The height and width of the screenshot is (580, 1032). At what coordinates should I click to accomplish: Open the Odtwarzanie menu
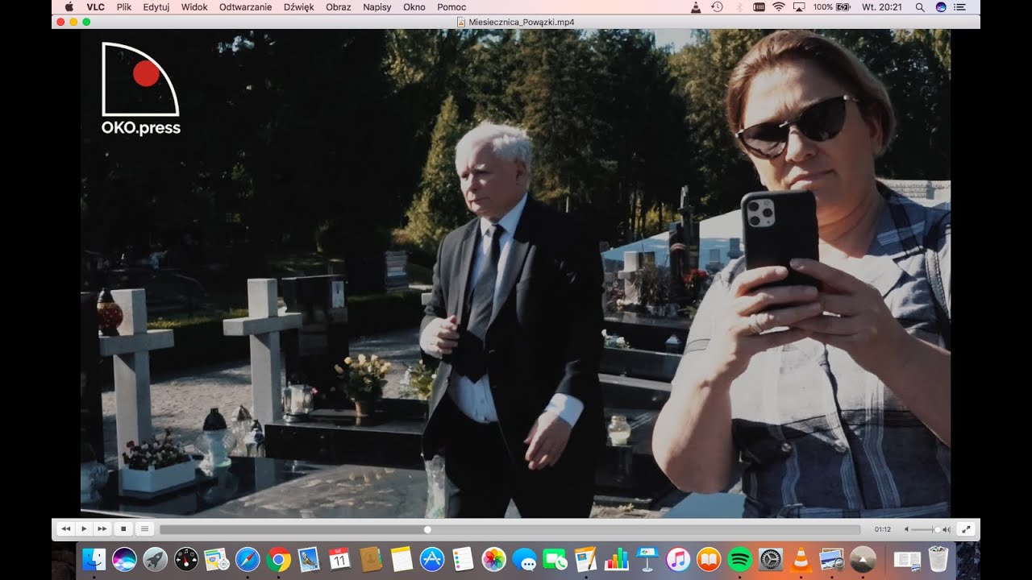click(245, 6)
